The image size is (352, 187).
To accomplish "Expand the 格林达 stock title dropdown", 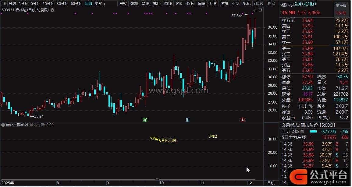I will coord(52,10).
